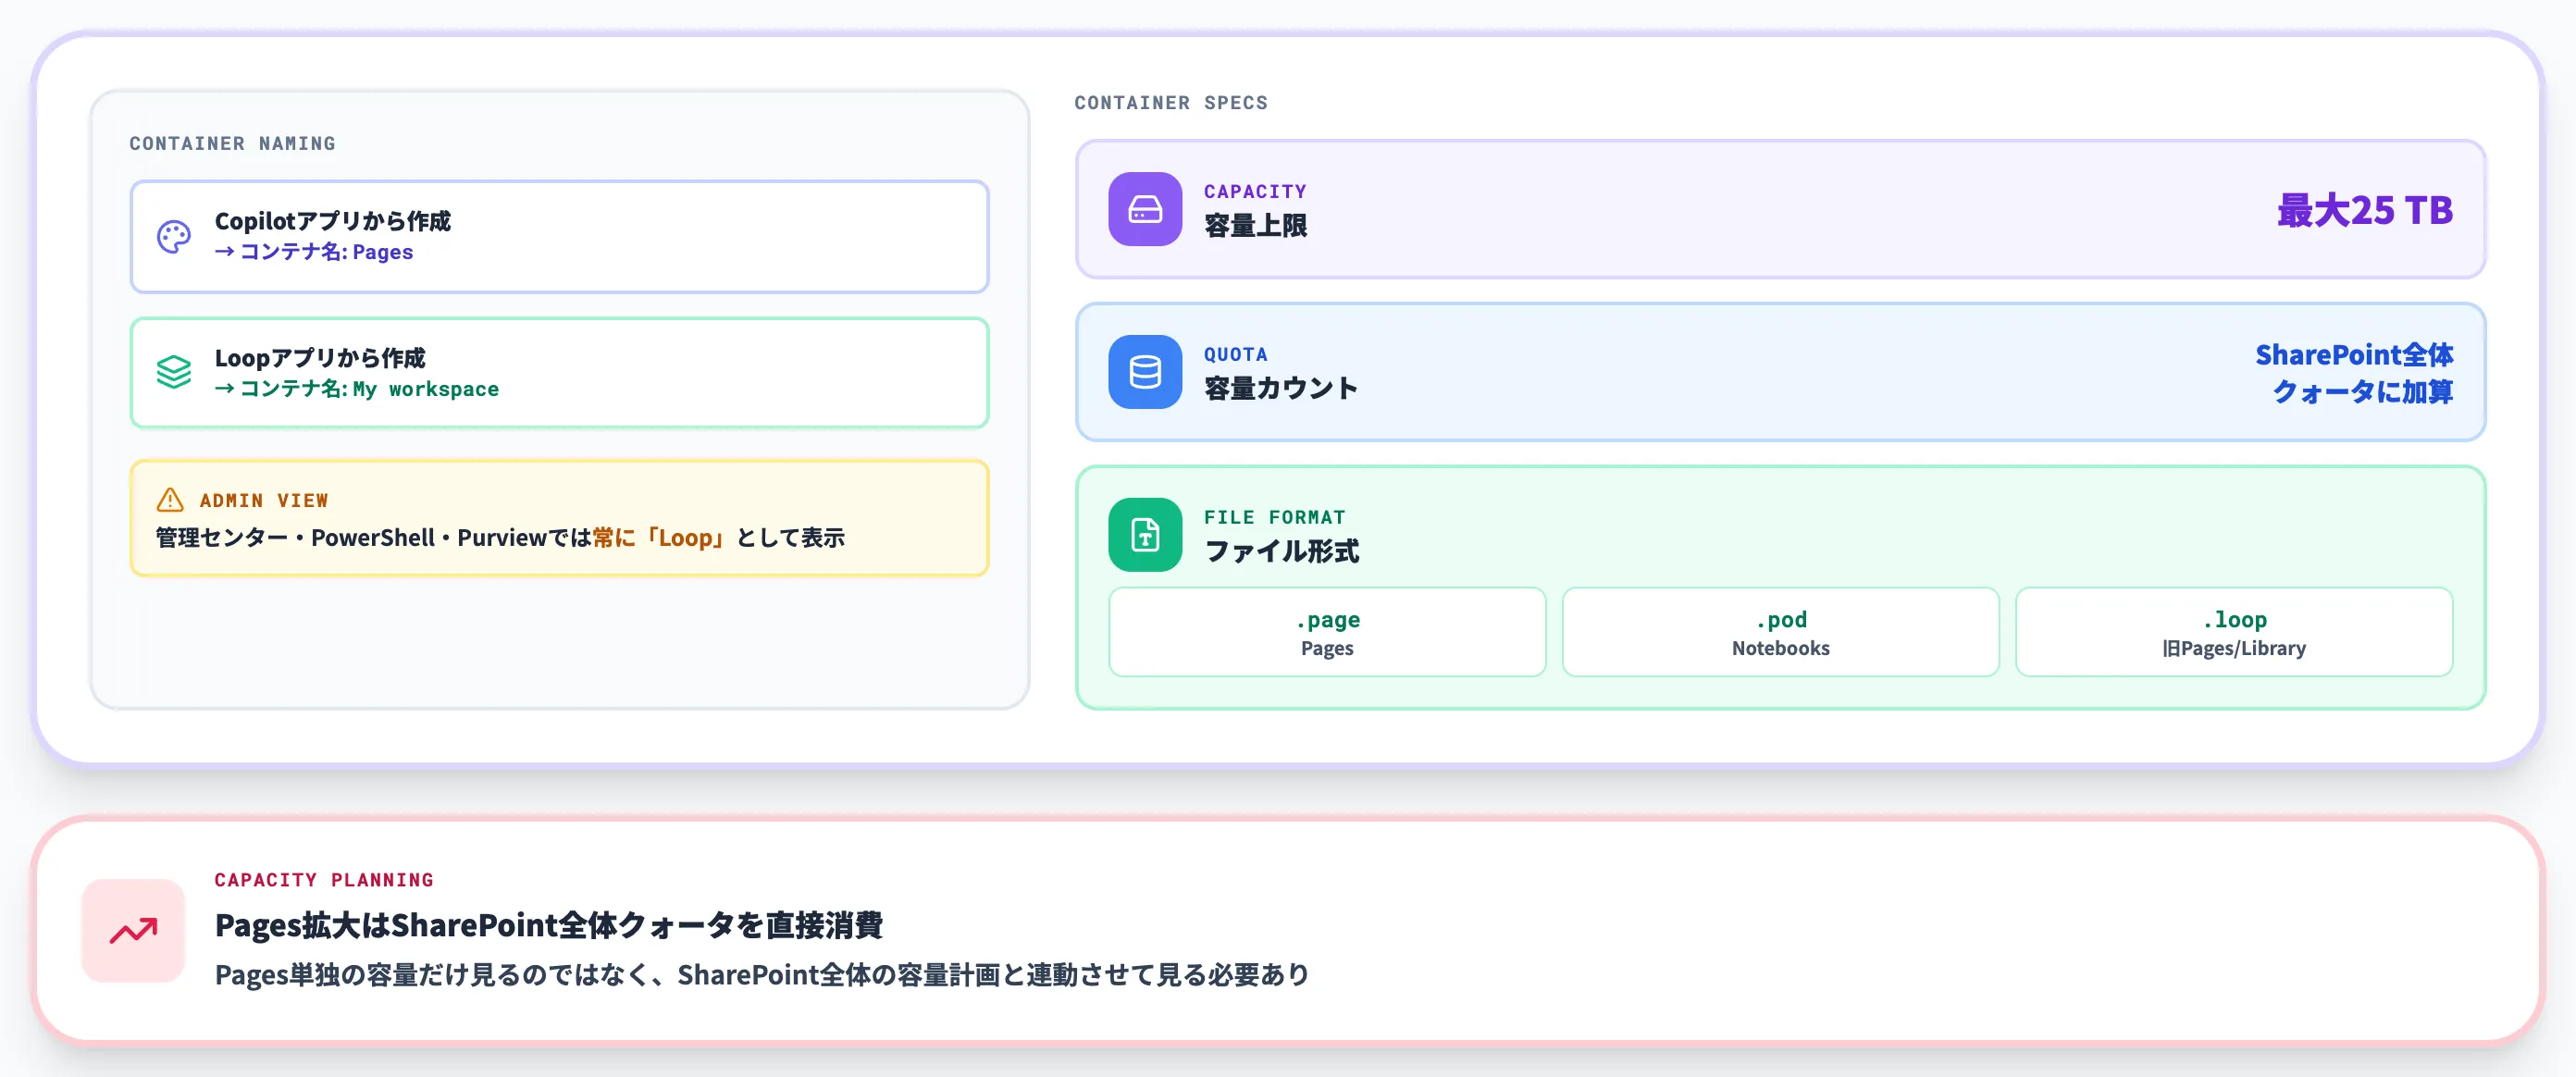Click the purple CAPACITY label
The width and height of the screenshot is (2576, 1077).
[1255, 191]
